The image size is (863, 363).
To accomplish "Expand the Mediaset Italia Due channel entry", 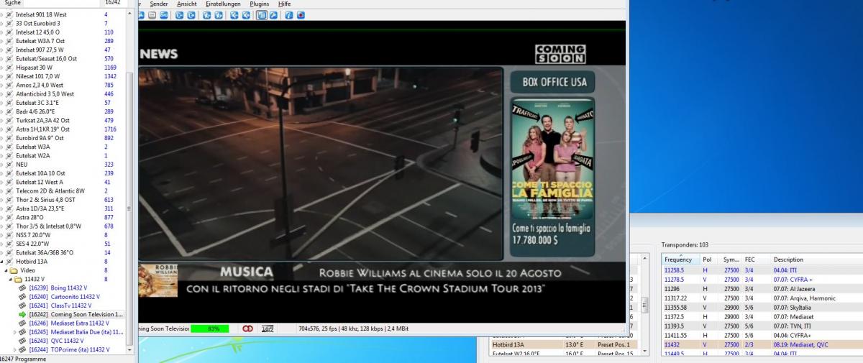I will [x=14, y=332].
